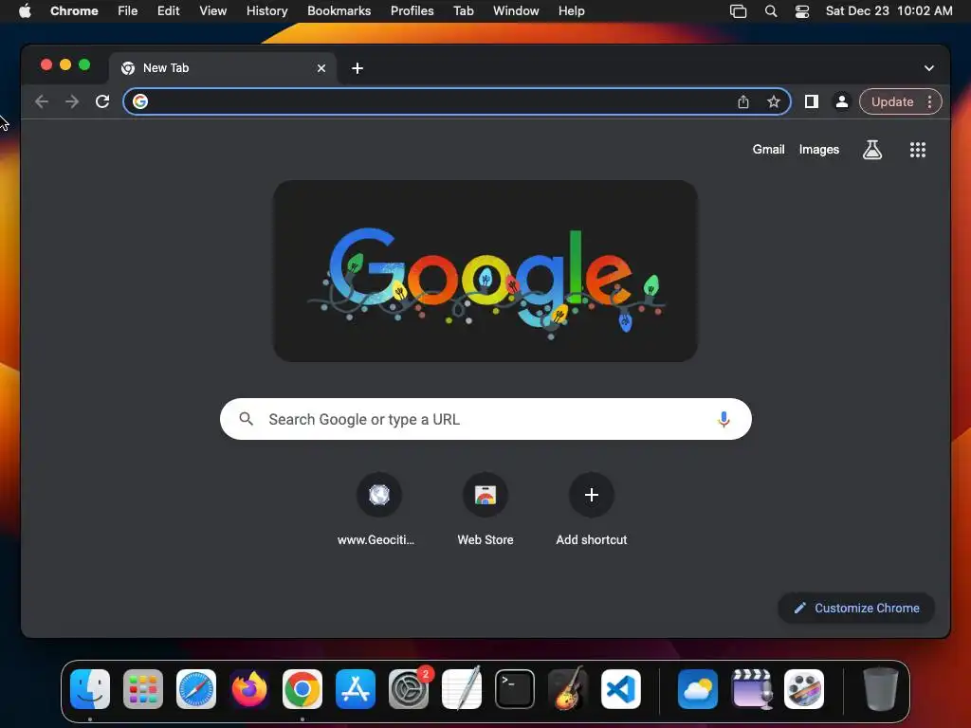Launch Firefox from the Dock
Viewport: 971px width, 728px height.
249,689
